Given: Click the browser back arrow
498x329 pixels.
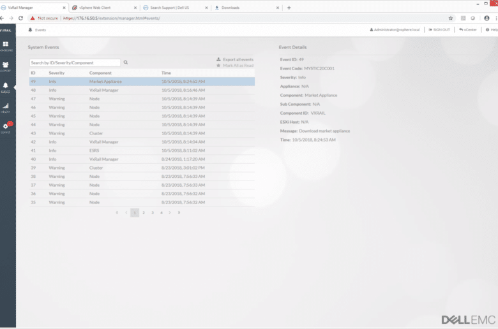Looking at the screenshot, I should 2,18.
